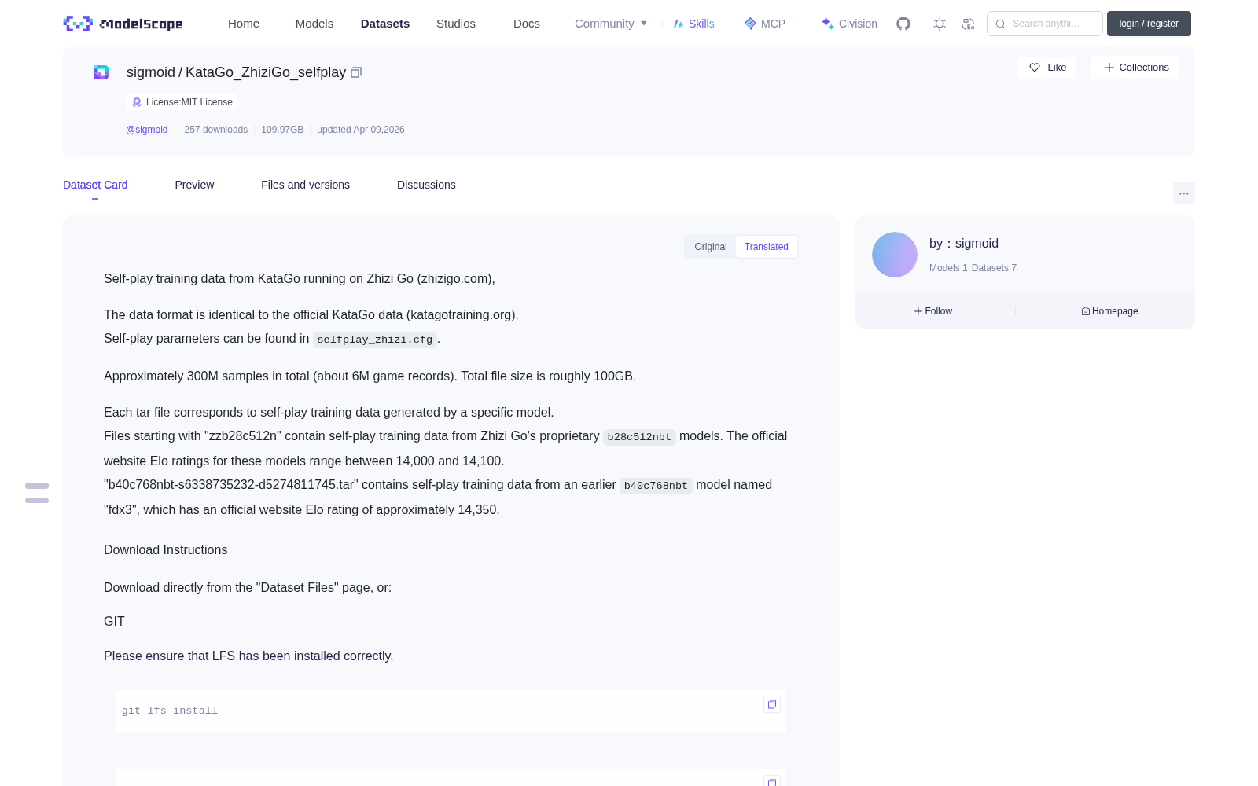Click the search input field

[1045, 24]
